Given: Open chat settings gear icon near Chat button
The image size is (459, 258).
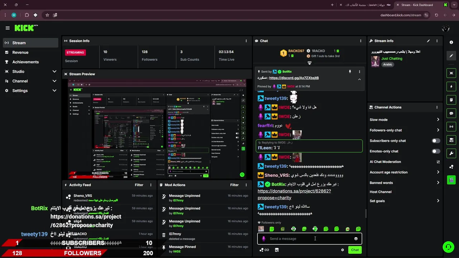Looking at the screenshot, I should click(x=342, y=250).
